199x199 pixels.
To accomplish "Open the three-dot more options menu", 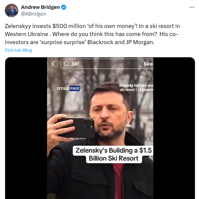I will tap(192, 7).
